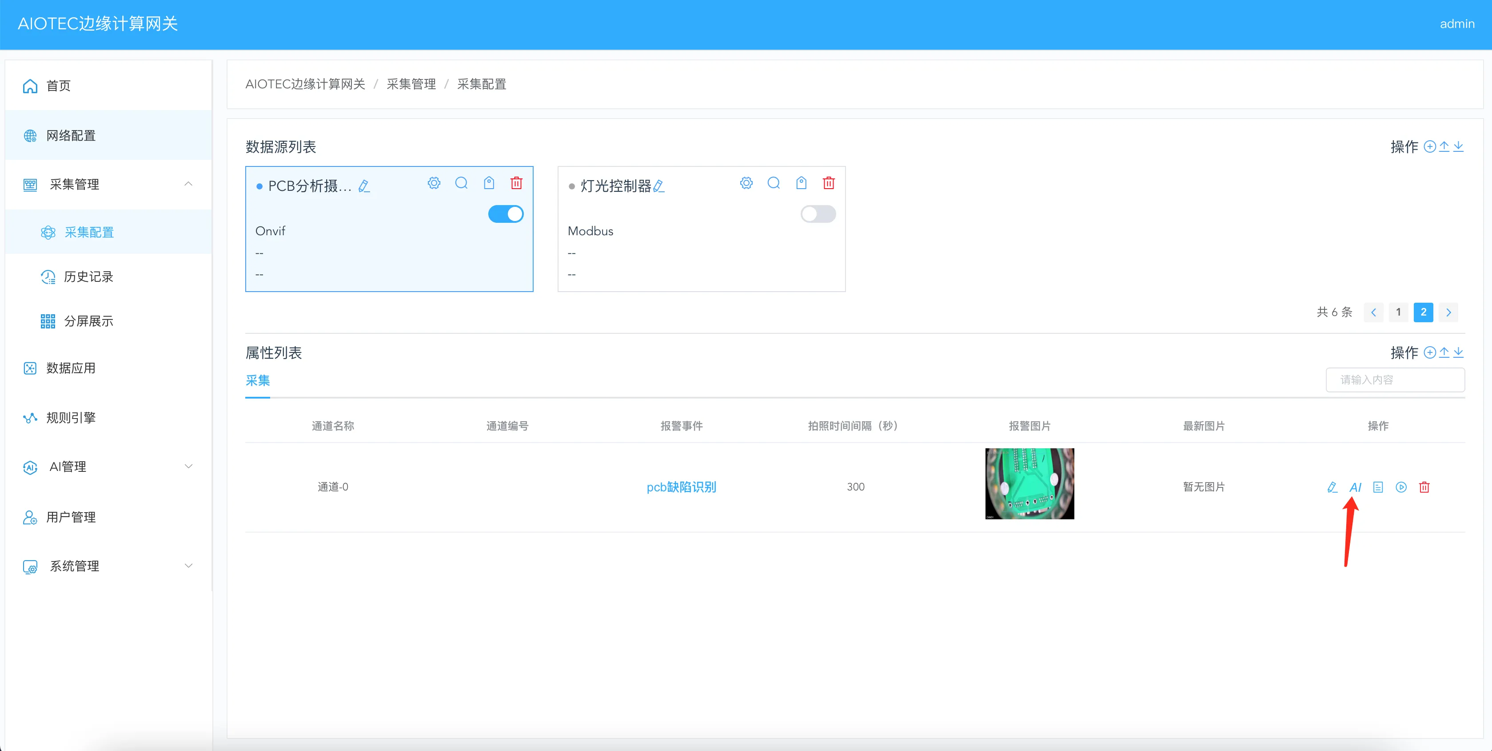
Task: Delete the 灯光控制器 data source
Action: [x=829, y=183]
